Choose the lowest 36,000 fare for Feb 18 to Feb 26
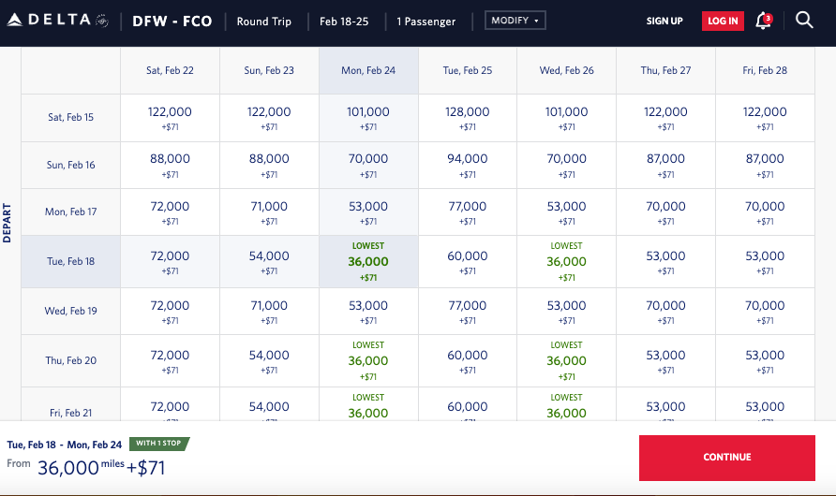 pyautogui.click(x=566, y=262)
